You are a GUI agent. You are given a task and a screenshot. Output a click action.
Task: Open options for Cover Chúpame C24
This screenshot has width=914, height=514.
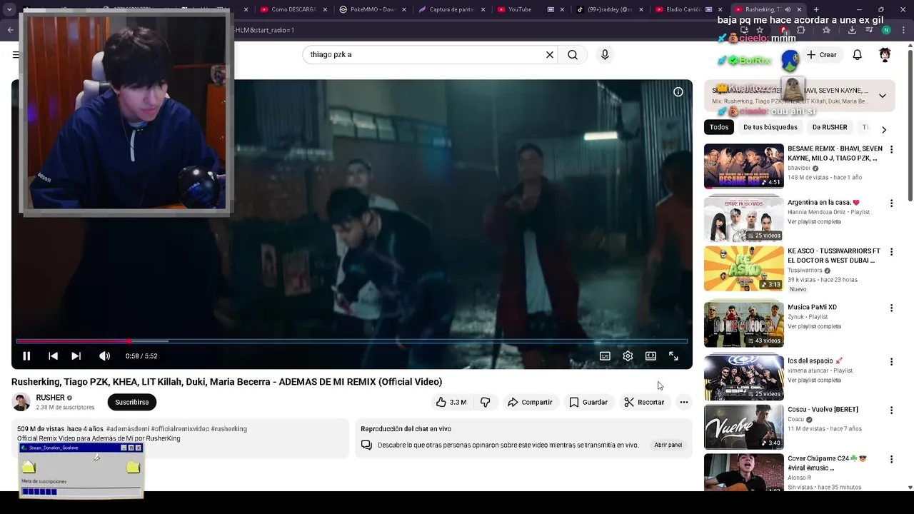pos(891,459)
